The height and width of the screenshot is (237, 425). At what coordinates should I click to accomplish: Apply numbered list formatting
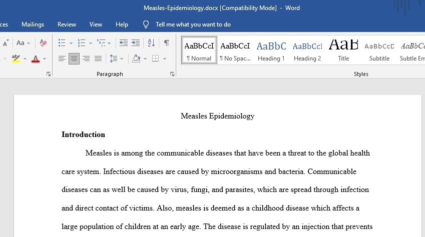(81, 43)
